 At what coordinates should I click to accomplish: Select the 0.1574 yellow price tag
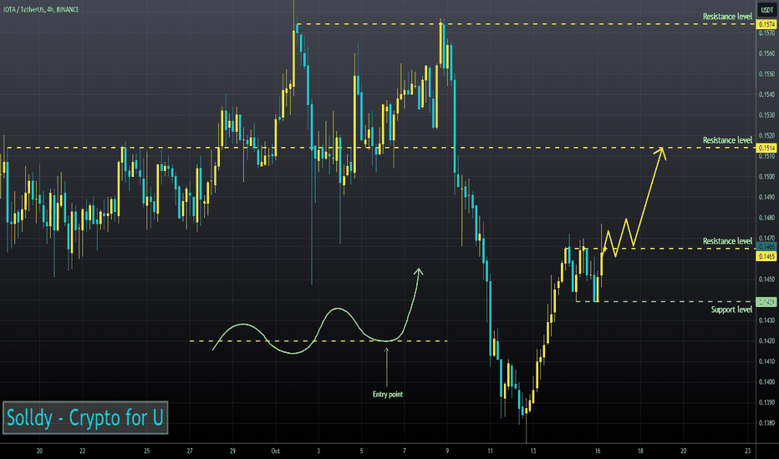pyautogui.click(x=766, y=24)
